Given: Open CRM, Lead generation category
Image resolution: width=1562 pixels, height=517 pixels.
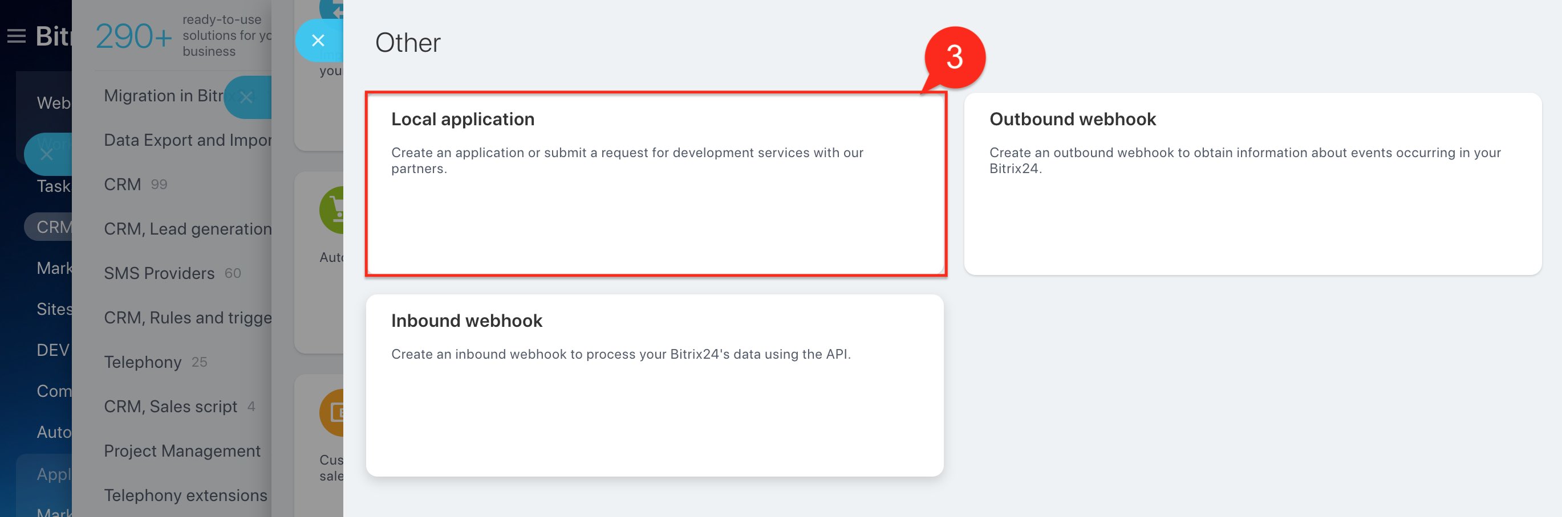Looking at the screenshot, I should click(188, 229).
